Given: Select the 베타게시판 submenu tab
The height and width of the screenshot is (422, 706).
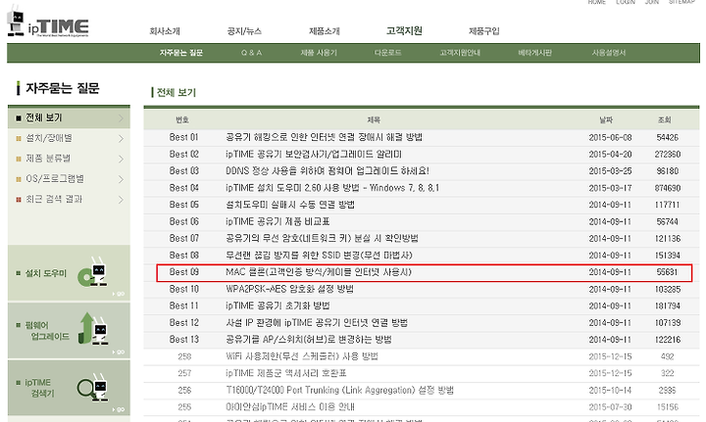Looking at the screenshot, I should click(x=534, y=53).
